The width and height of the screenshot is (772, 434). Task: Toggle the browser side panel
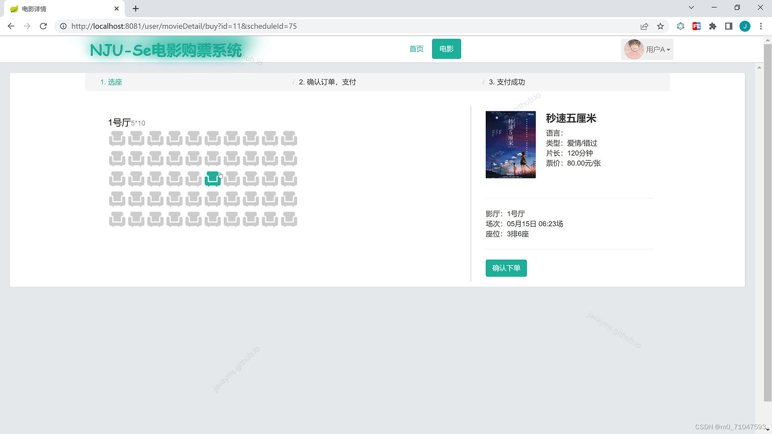[x=729, y=26]
